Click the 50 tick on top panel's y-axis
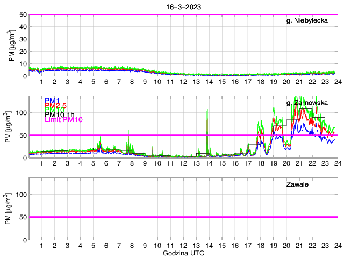Image resolution: width=344 pixels, height=258 pixels. click(x=23, y=15)
